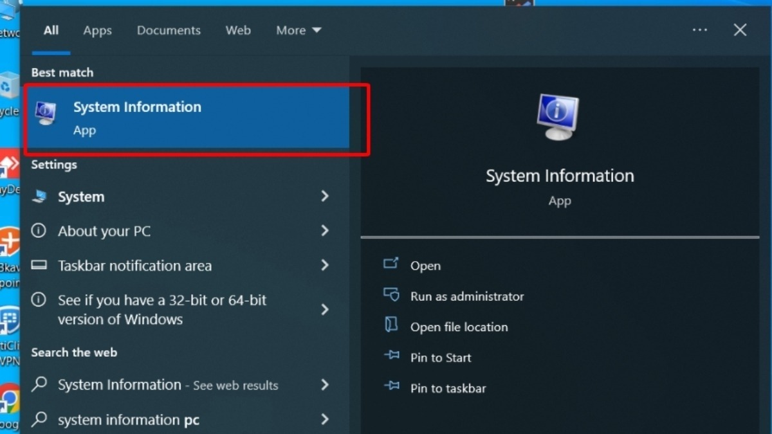Switch to the Apps search tab
Viewport: 772px width, 434px height.
coord(98,30)
